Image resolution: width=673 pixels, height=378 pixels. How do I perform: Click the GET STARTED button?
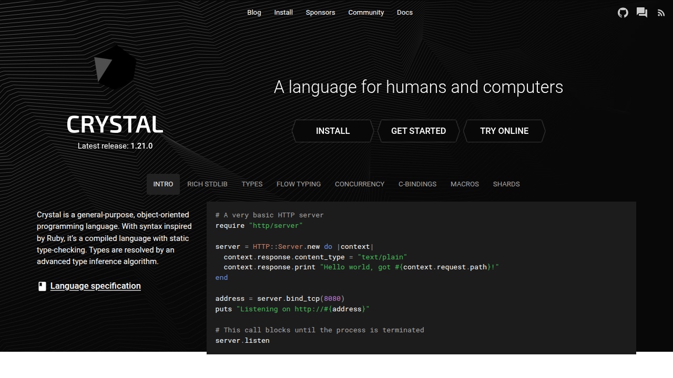(419, 131)
